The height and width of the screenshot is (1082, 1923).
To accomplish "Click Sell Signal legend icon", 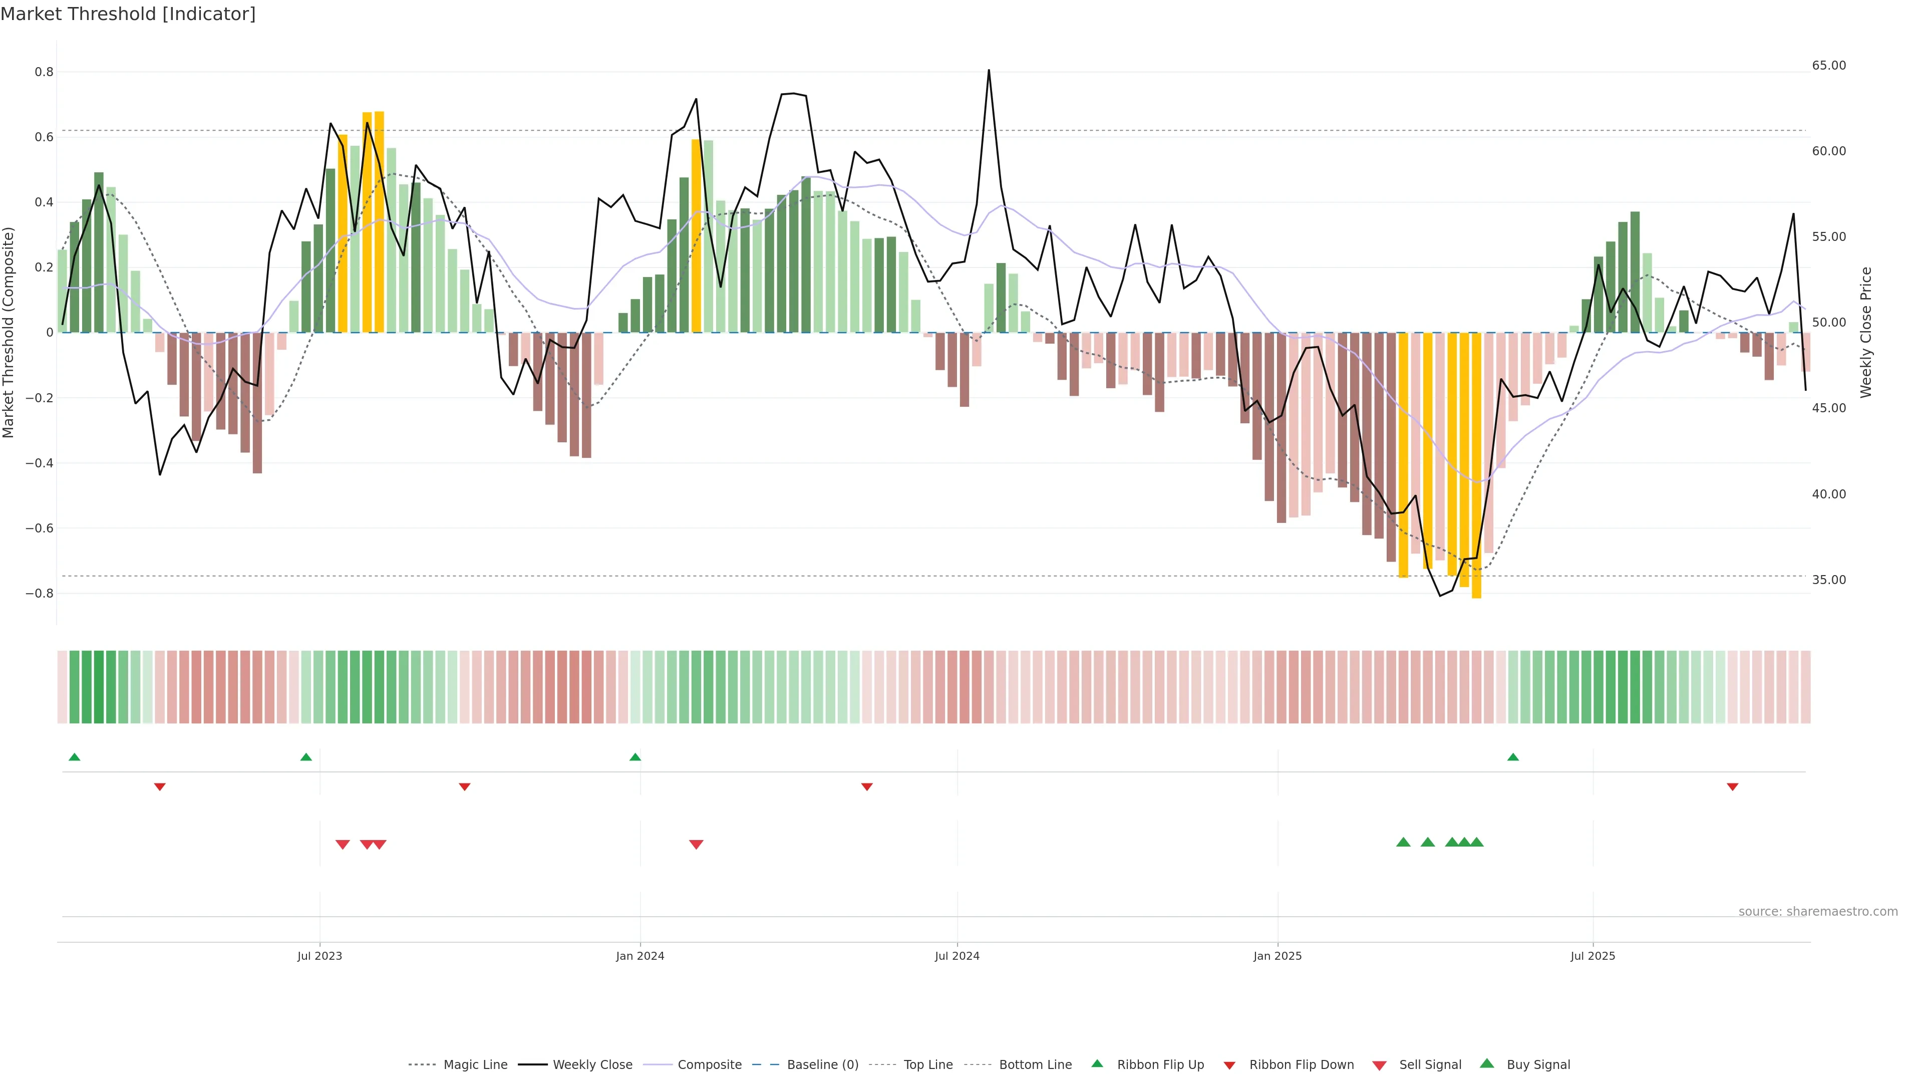I will (1380, 1065).
